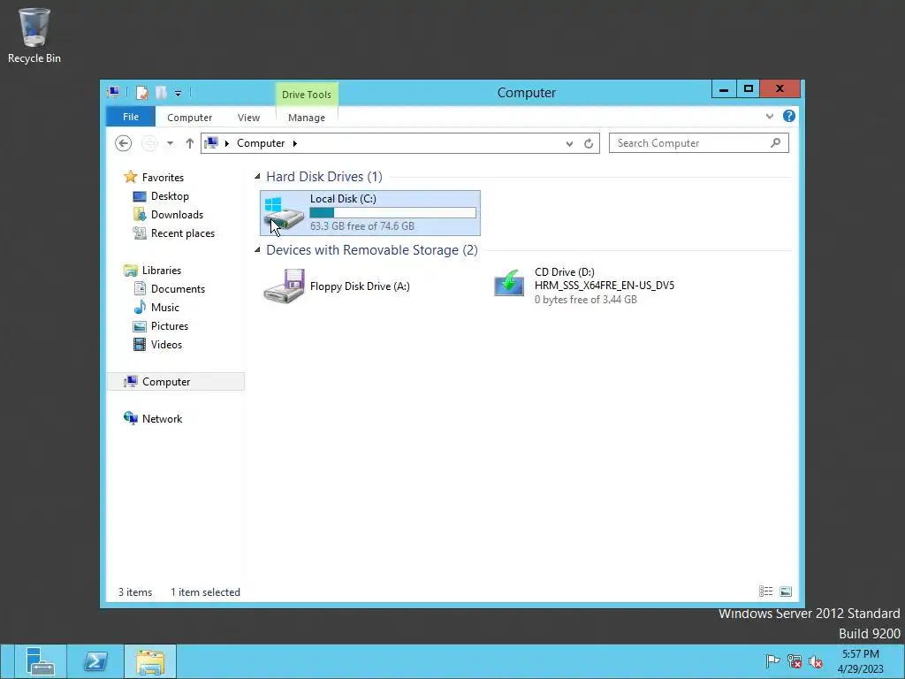905x679 pixels.
Task: Select the Floppy Disk Drive (A:) icon
Action: point(284,286)
